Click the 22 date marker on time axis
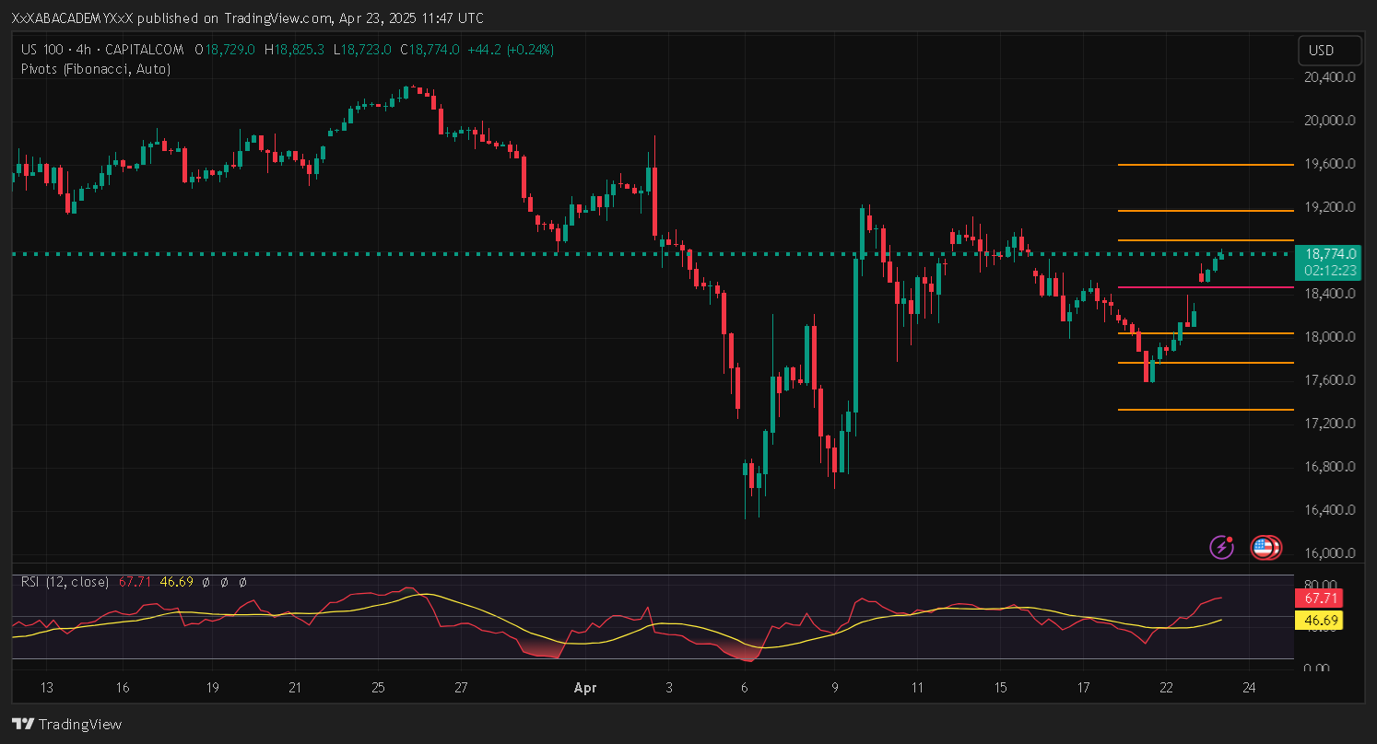This screenshot has width=1377, height=744. pos(1166,687)
